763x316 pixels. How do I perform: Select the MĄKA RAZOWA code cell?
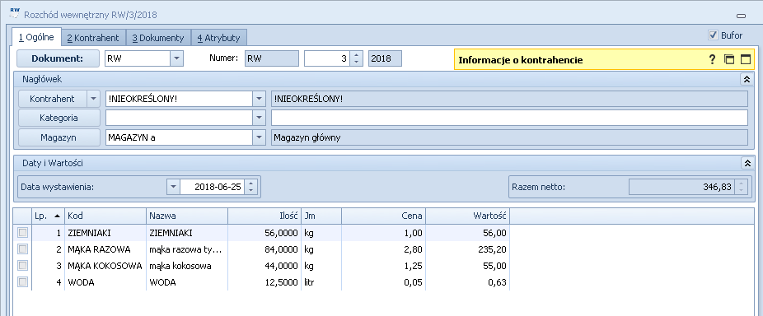(105, 249)
